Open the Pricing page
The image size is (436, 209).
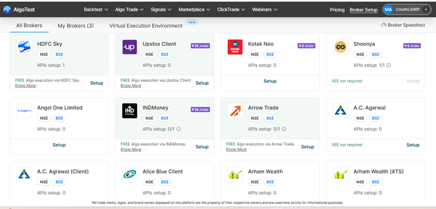click(337, 10)
